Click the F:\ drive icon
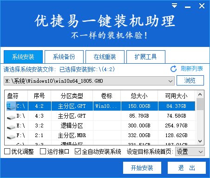 (11, 137)
